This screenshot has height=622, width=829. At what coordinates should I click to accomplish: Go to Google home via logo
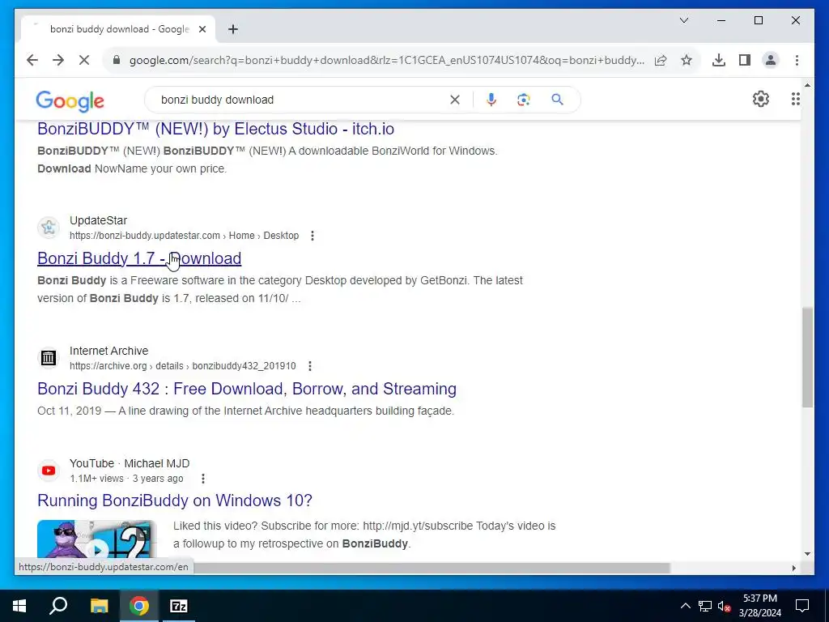coord(70,101)
